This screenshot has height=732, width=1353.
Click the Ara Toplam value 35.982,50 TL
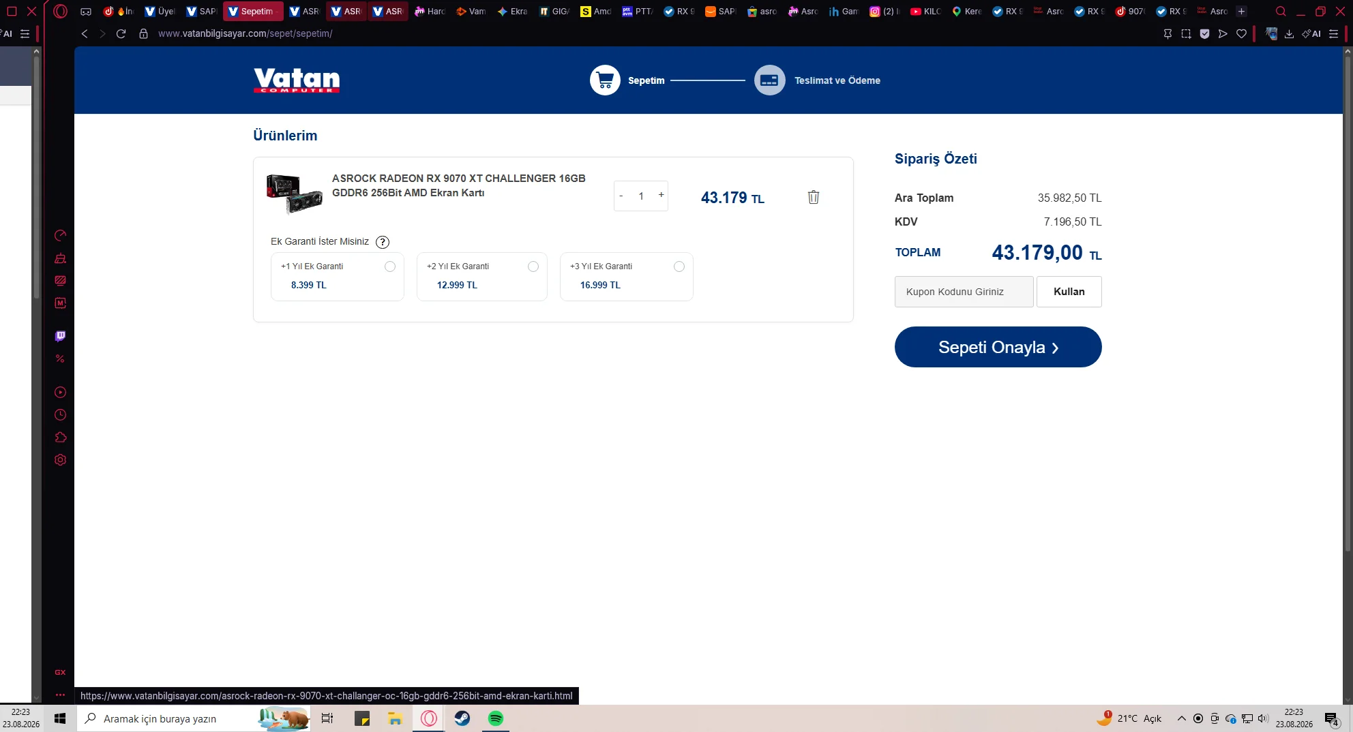(1069, 198)
